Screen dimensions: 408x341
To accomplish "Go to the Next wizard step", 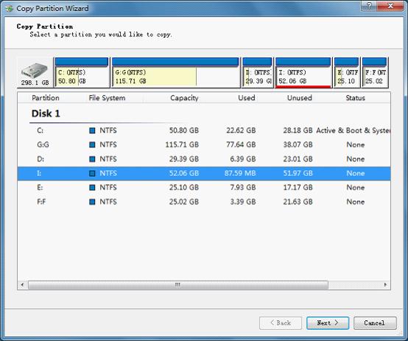I will [328, 323].
